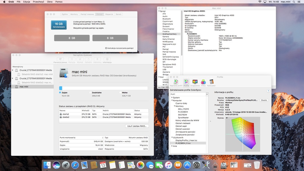This screenshot has height=171, width=304.
Task: Open Finder from the Dock
Action: (47, 165)
